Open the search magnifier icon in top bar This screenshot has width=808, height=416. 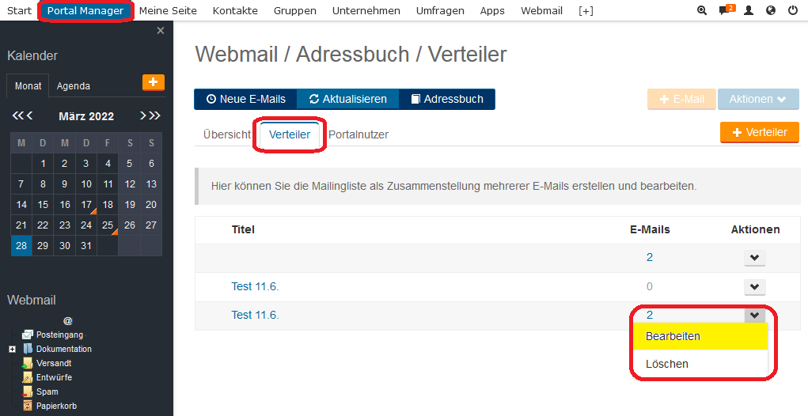(701, 10)
